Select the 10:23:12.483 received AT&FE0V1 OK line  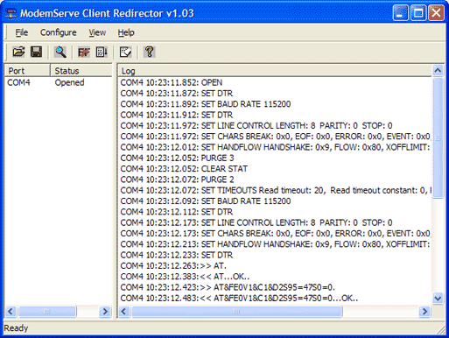[x=239, y=299]
